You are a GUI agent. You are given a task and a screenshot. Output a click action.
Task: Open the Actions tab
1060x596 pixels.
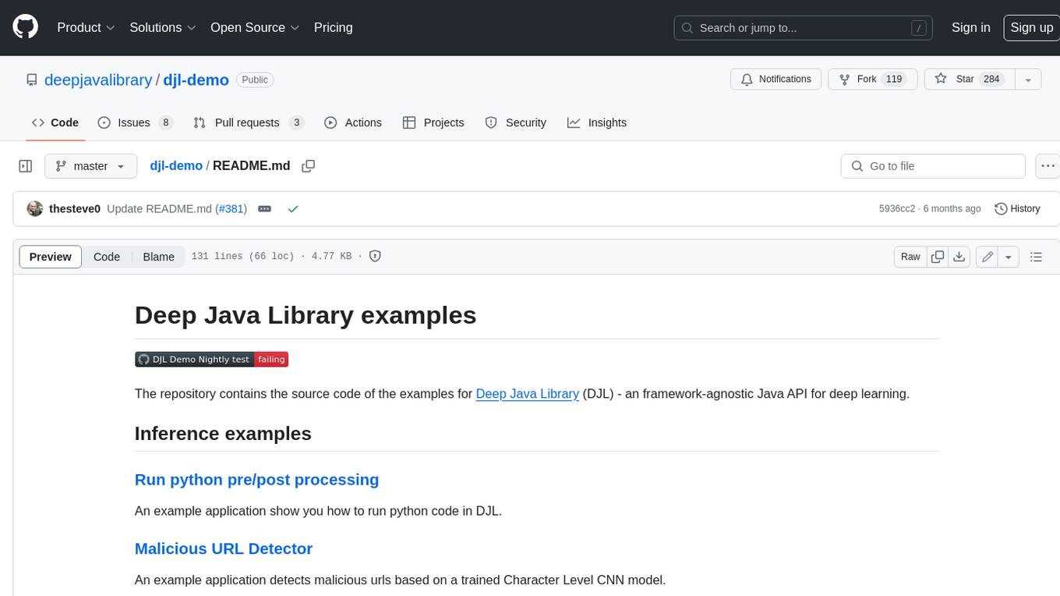[352, 122]
